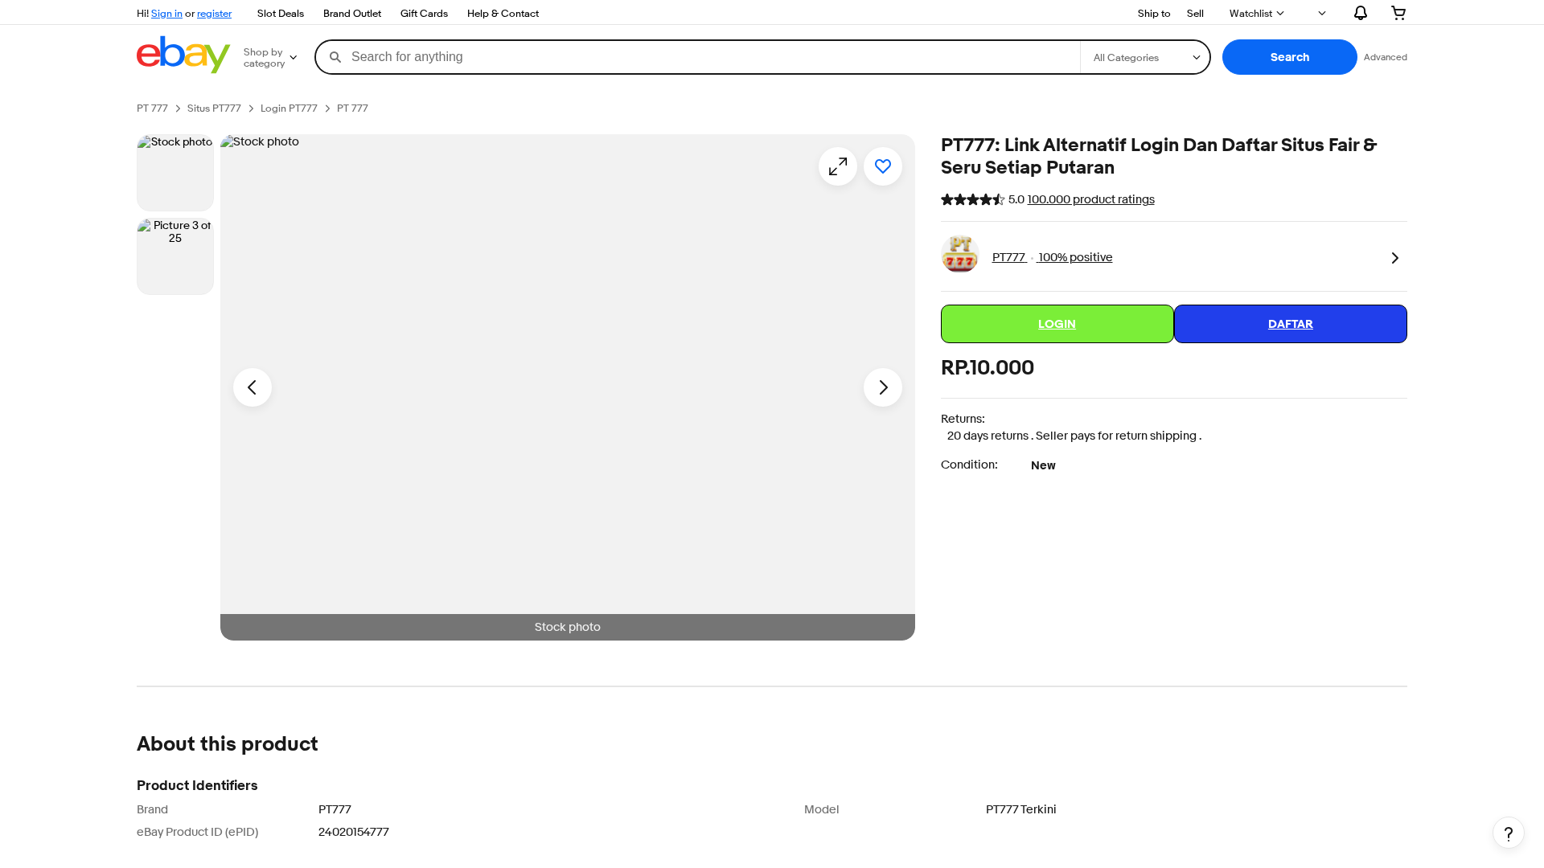1544x868 pixels.
Task: Show the previous product image
Action: (x=253, y=387)
